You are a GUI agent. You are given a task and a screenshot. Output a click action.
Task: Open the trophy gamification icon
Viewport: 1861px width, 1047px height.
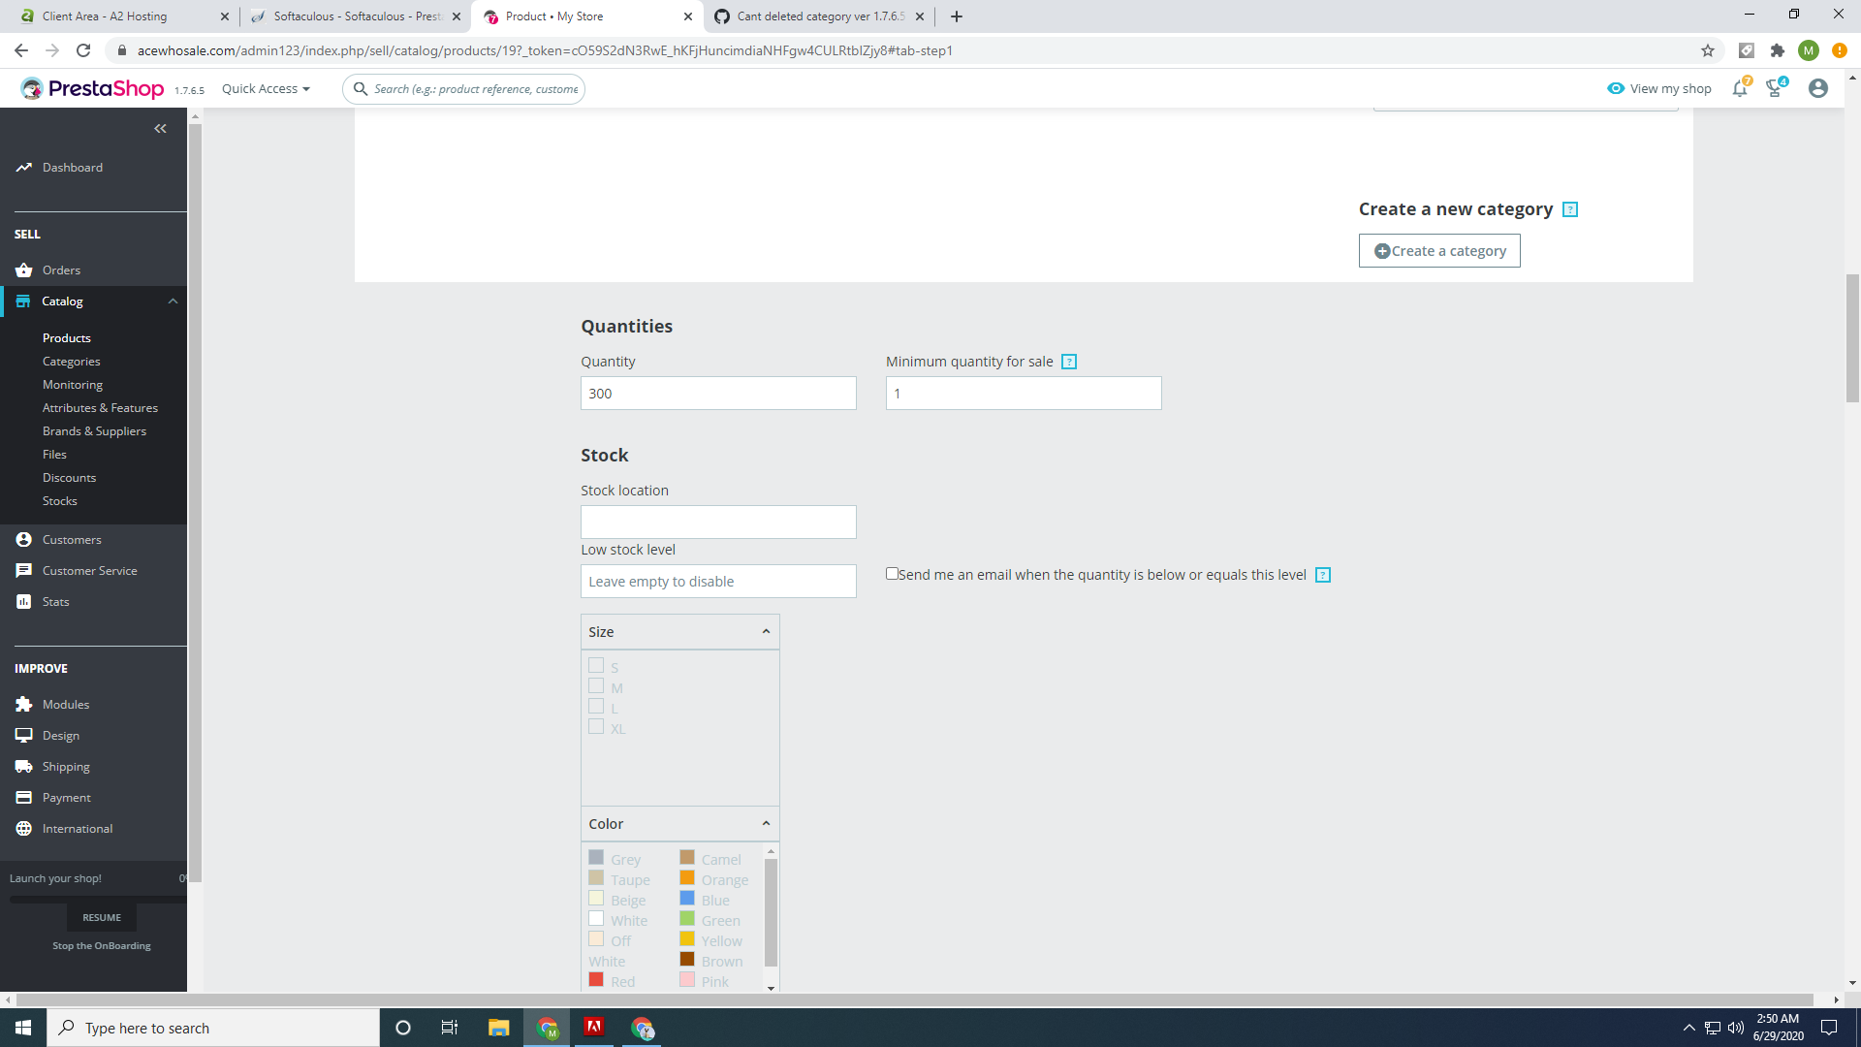[x=1775, y=88]
